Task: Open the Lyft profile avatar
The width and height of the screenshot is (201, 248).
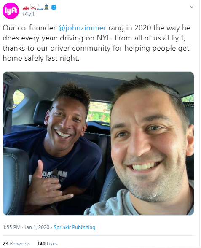Action: tap(11, 11)
